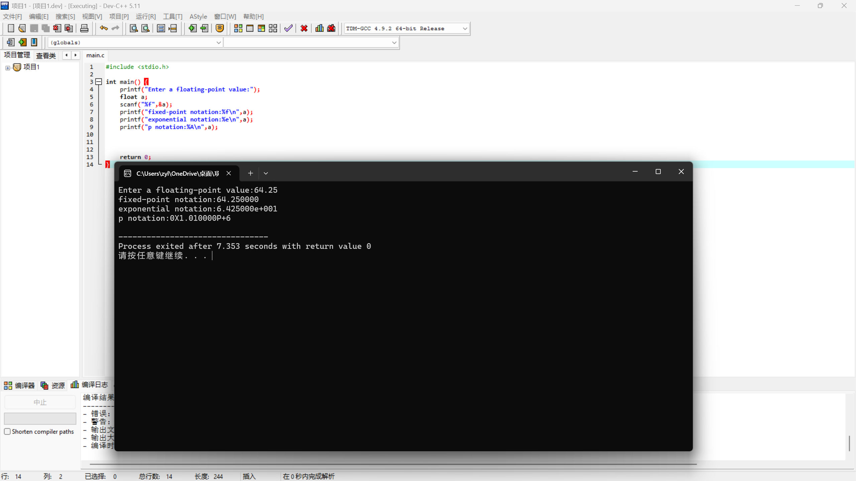Switch to the 查看类 tab
The image size is (856, 481).
coord(46,55)
